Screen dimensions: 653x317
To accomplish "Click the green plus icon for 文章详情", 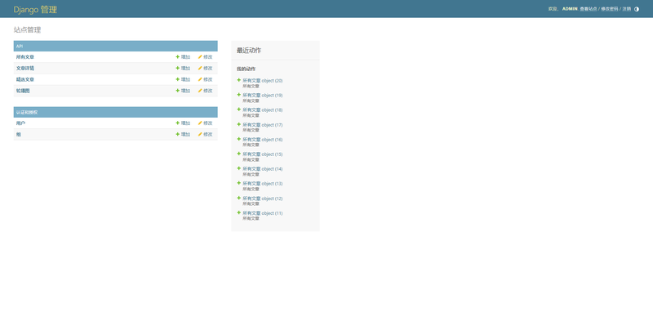I will pos(178,68).
